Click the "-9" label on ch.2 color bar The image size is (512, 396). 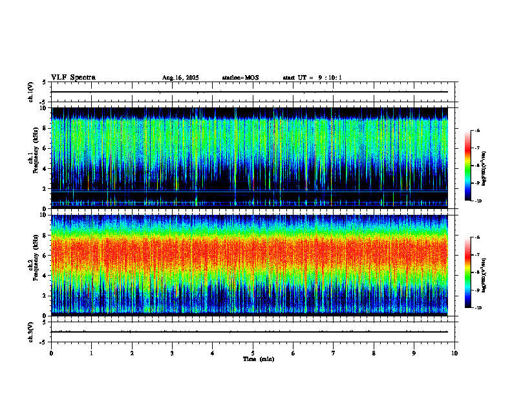click(477, 290)
